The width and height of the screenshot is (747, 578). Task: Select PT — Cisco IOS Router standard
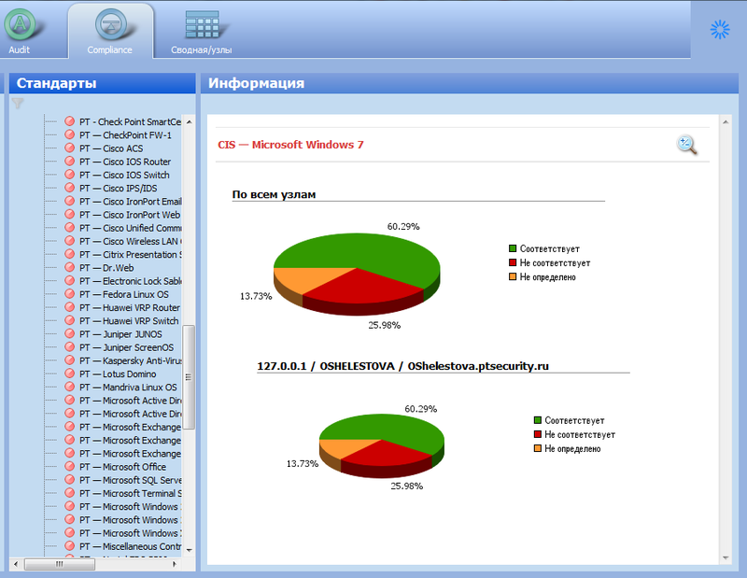tap(125, 162)
